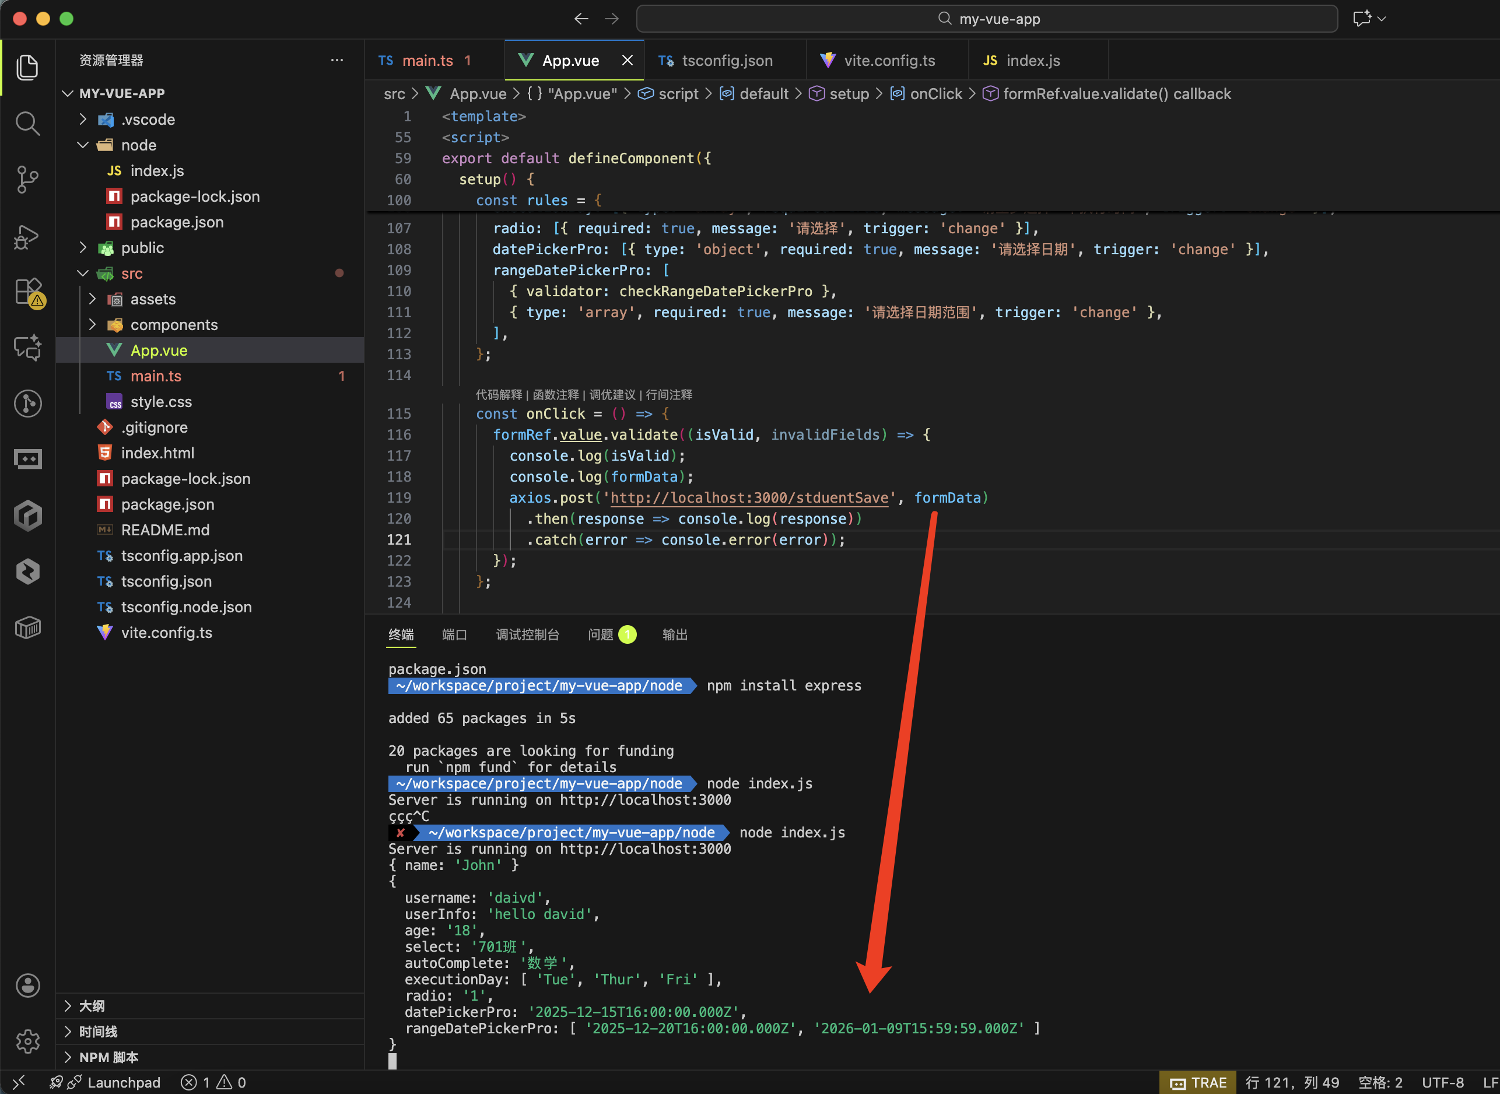Screen dimensions: 1500x1094
Task: Open the 调试控制台 panel tab
Action: click(527, 634)
